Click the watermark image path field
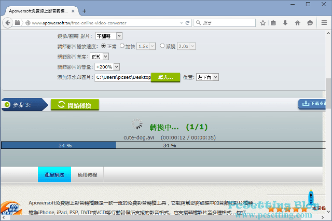 click(x=123, y=77)
